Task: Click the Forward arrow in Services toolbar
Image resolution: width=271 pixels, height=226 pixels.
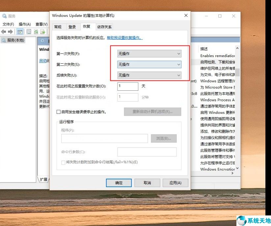Action: click(10, 32)
